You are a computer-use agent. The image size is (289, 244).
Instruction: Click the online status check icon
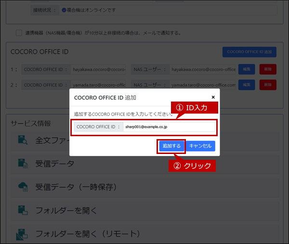coord(64,10)
